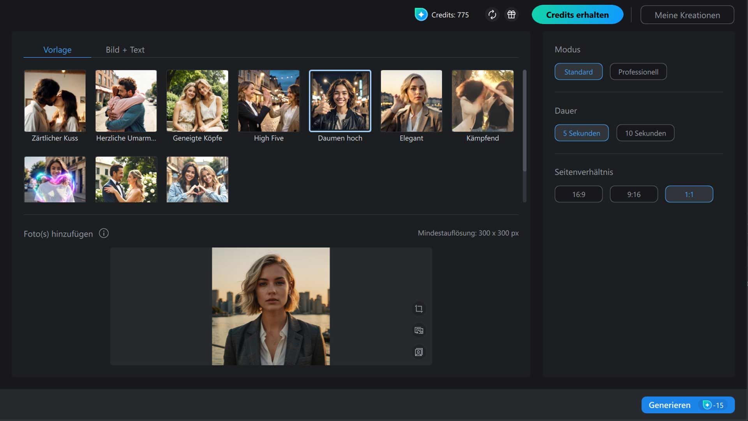
Task: Click the template list scrollbar
Action: click(x=524, y=121)
